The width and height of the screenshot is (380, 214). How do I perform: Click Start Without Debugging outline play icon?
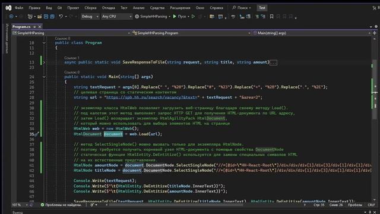(193, 17)
